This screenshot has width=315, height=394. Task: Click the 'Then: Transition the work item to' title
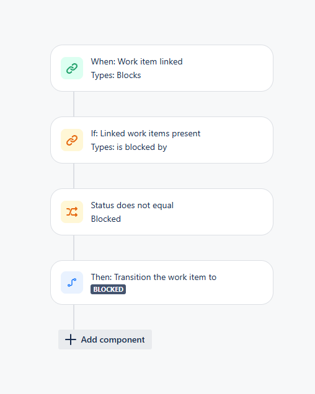pyautogui.click(x=154, y=277)
